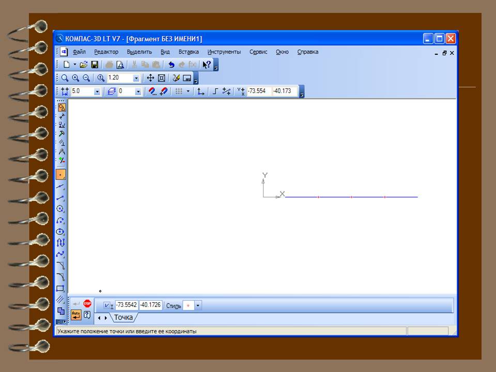Image resolution: width=496 pixels, height=372 pixels.
Task: Open the Инструменты menu
Action: 224,52
